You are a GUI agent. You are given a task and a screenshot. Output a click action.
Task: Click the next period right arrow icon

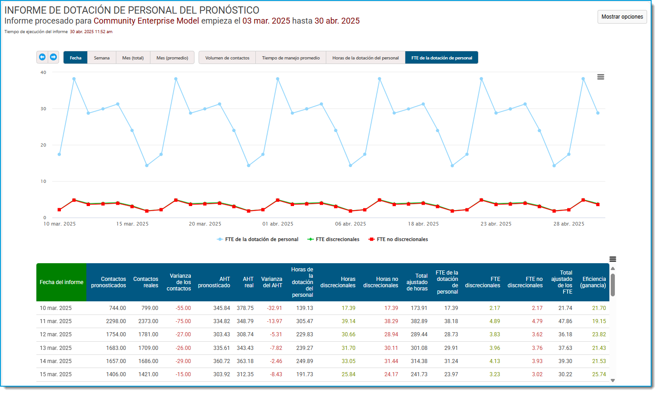tap(53, 57)
